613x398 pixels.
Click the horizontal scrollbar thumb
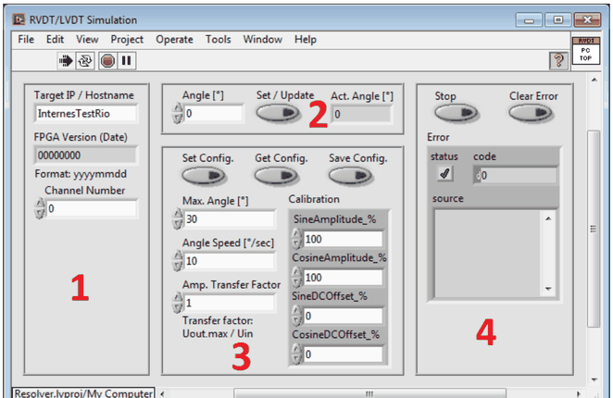[369, 393]
